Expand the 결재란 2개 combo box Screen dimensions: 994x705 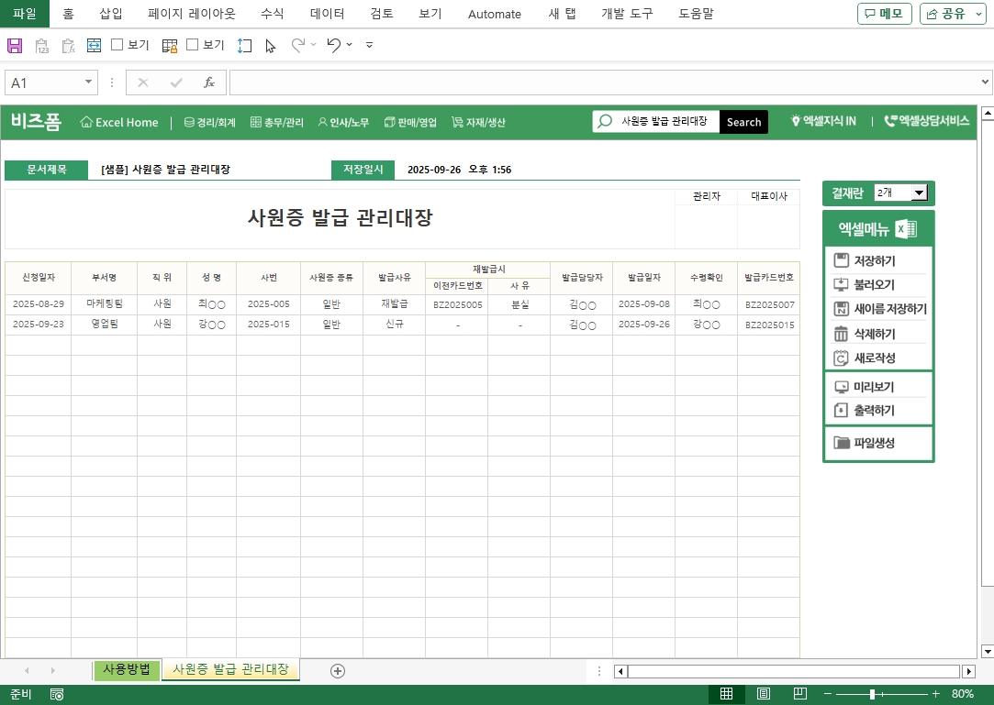coord(919,193)
